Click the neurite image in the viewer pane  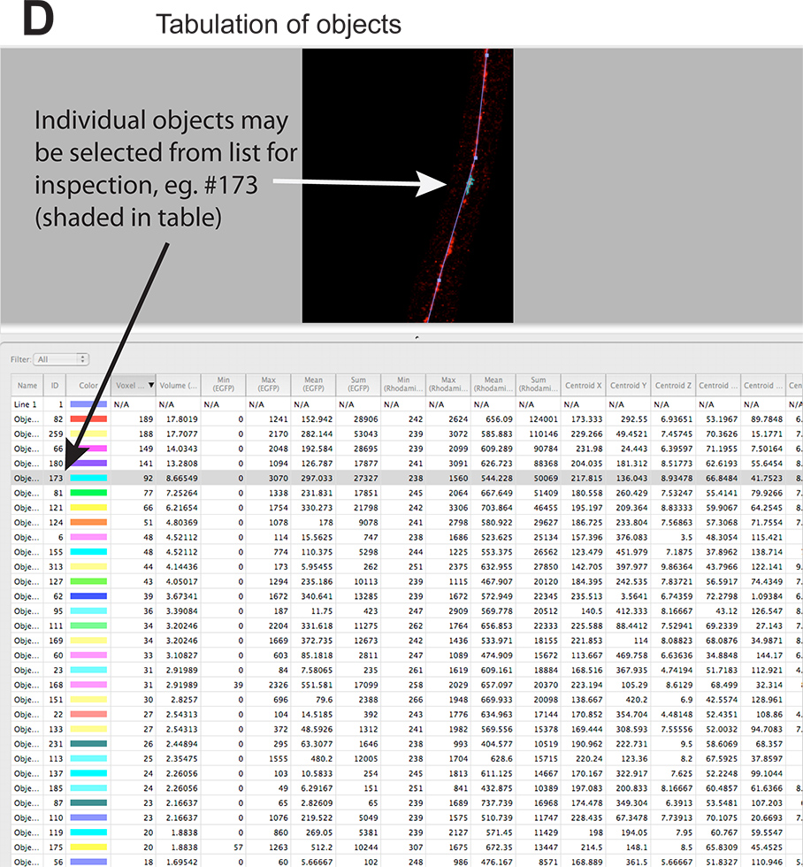[x=408, y=185]
